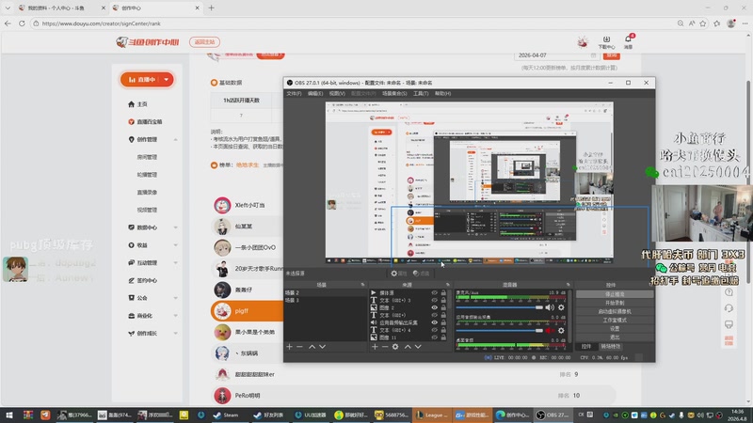Switch to 转场特效 tab in OBS controls
753x423 pixels.
coord(610,346)
